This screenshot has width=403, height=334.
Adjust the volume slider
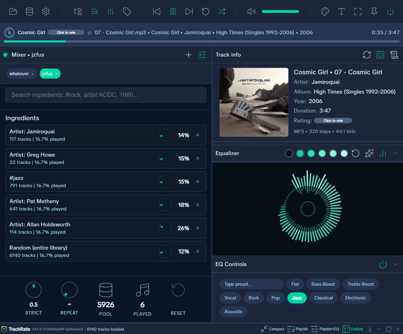pos(280,11)
